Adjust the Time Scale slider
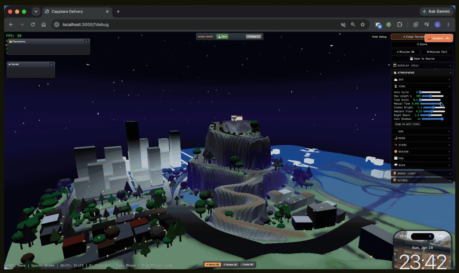The width and height of the screenshot is (459, 273). [430, 100]
